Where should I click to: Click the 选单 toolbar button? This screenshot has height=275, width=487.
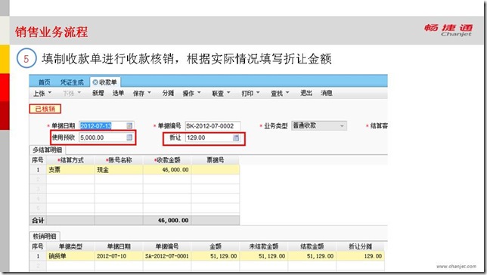tap(118, 93)
